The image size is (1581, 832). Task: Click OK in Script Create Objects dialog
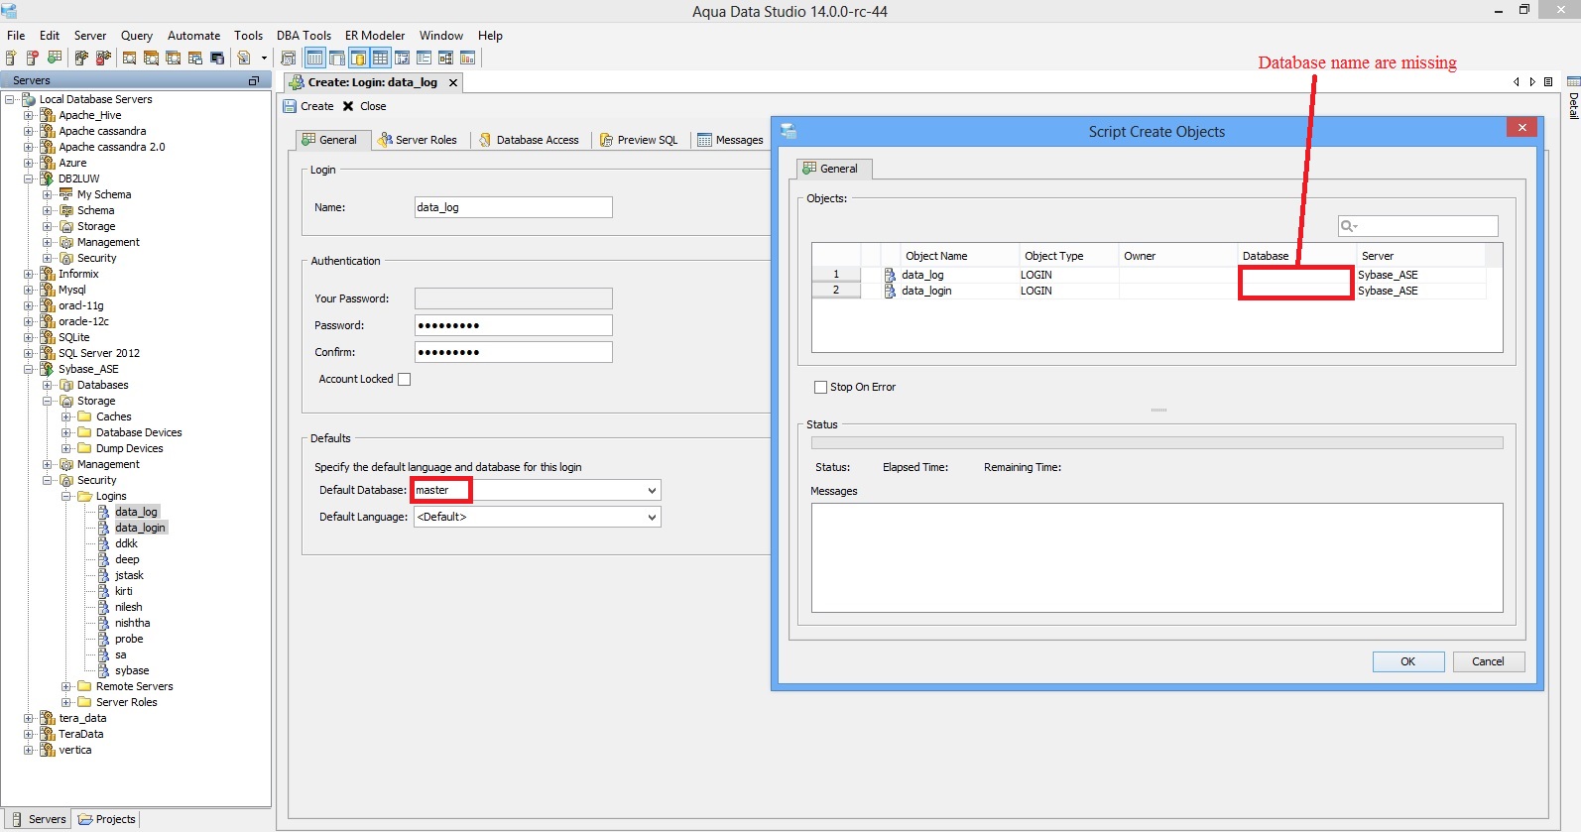tap(1408, 661)
